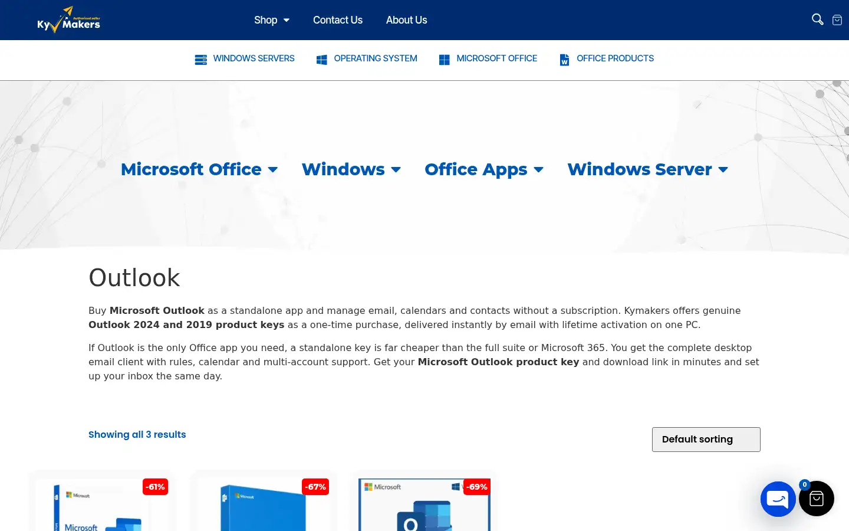Expand Microsoft Office hero dropdown caret
849x531 pixels.
coord(272,170)
